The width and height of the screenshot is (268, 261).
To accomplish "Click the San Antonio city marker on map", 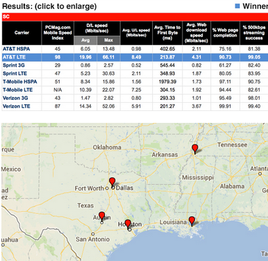I will coord(92,234).
